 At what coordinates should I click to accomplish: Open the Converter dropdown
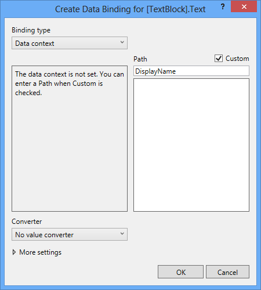click(x=70, y=234)
